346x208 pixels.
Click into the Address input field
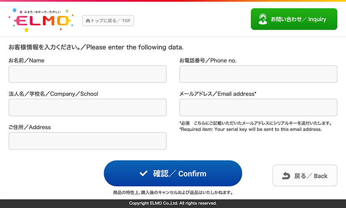87,141
